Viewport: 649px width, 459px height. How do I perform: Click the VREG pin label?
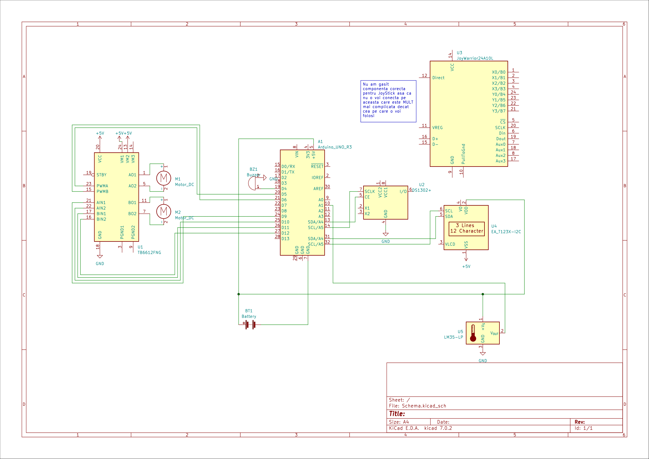point(437,128)
